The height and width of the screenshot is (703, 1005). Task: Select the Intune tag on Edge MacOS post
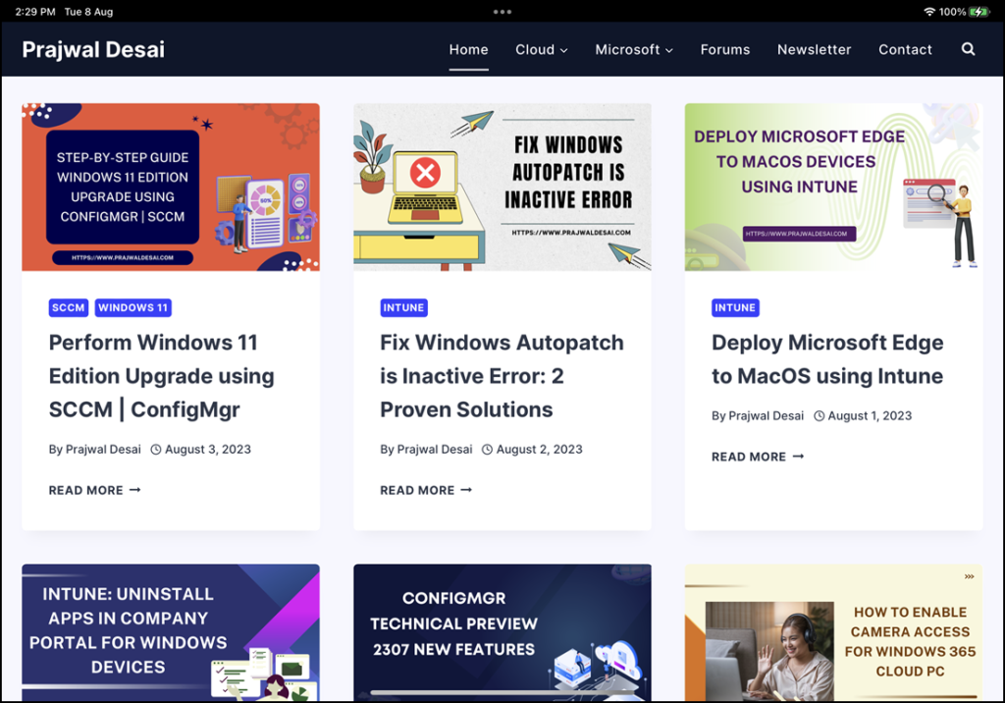point(735,308)
